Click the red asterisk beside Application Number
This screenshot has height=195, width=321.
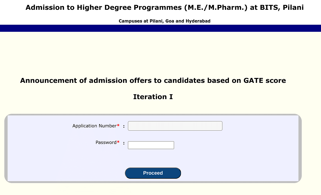pos(118,125)
